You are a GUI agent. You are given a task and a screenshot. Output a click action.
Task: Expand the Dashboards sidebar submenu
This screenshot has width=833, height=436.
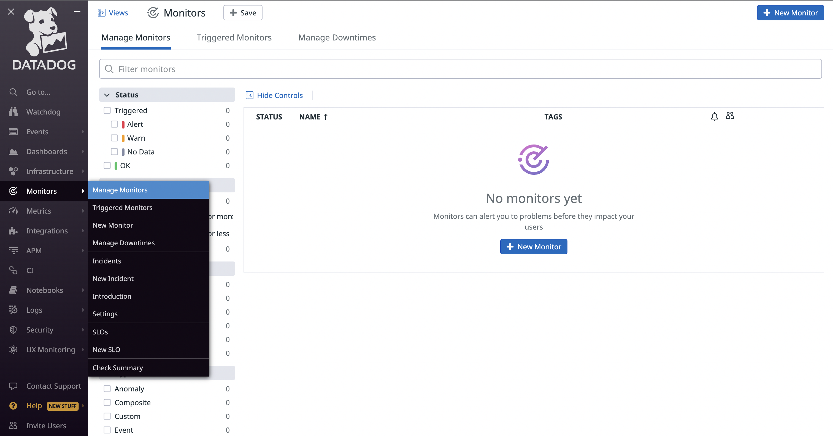tap(83, 152)
